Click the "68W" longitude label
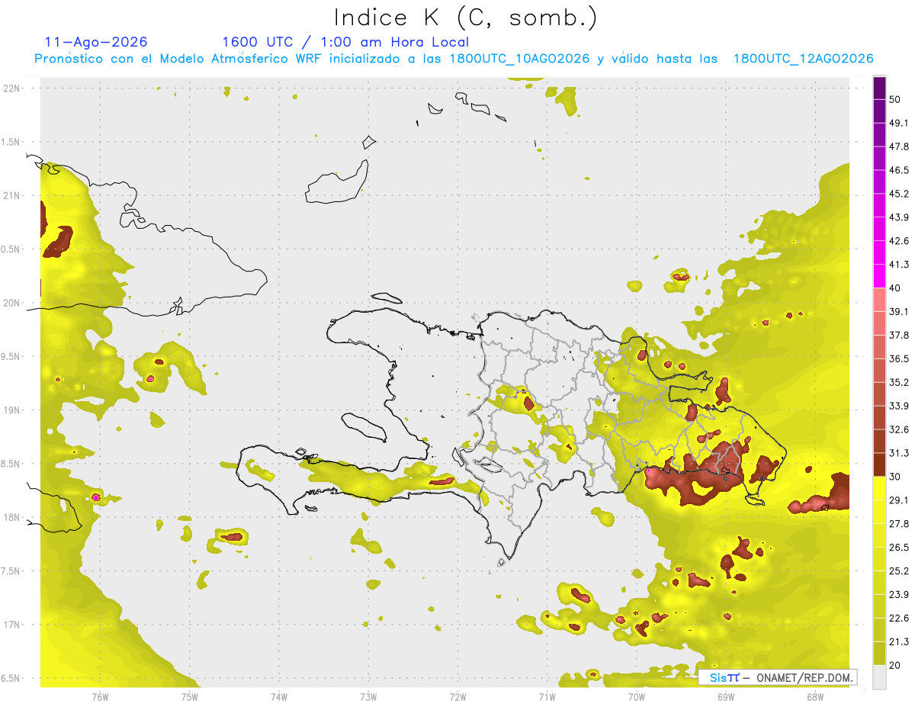915x707 pixels. (814, 696)
